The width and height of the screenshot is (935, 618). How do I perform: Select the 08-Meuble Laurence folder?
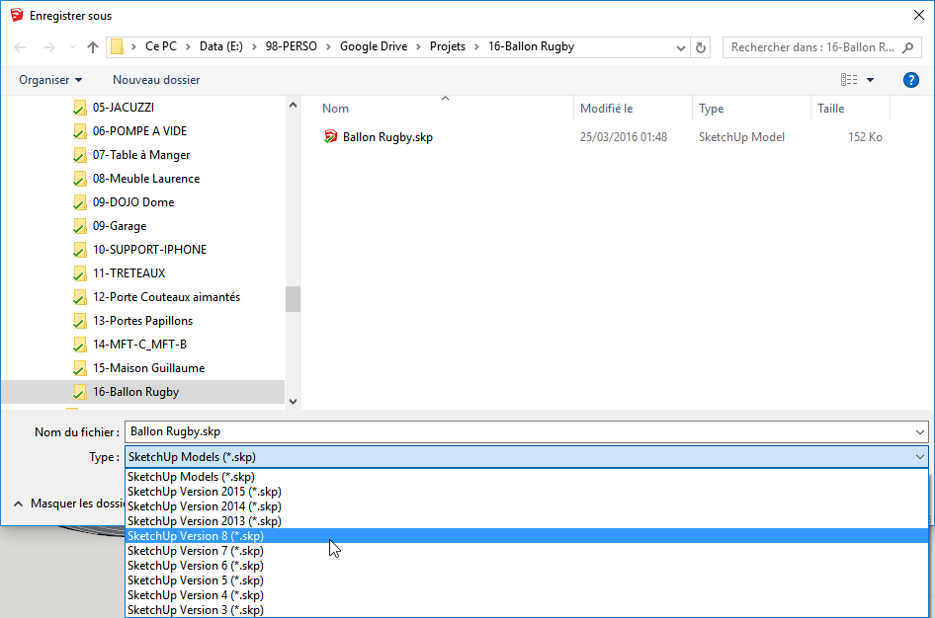146,179
